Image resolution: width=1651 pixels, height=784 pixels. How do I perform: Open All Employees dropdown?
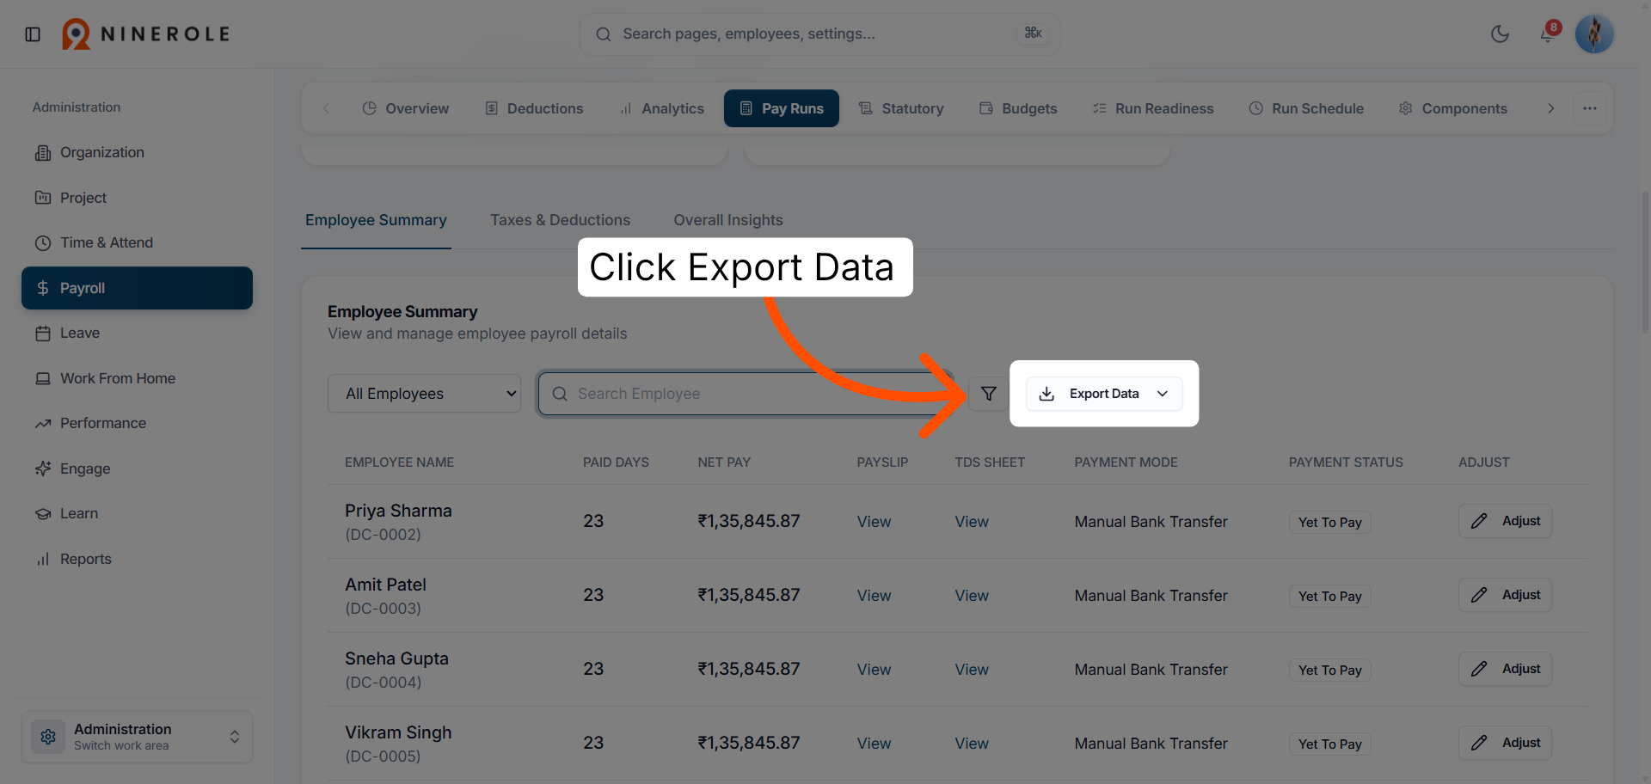[x=424, y=394]
